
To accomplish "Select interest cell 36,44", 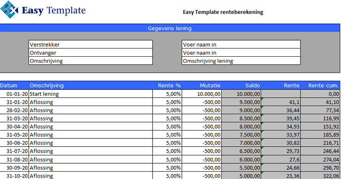I will click(281, 110).
